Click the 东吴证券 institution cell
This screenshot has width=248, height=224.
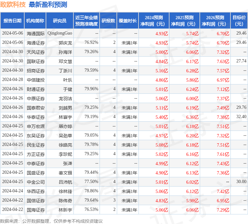35,136
